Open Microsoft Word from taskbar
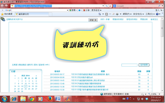The height and width of the screenshot is (103, 165). (x=58, y=99)
